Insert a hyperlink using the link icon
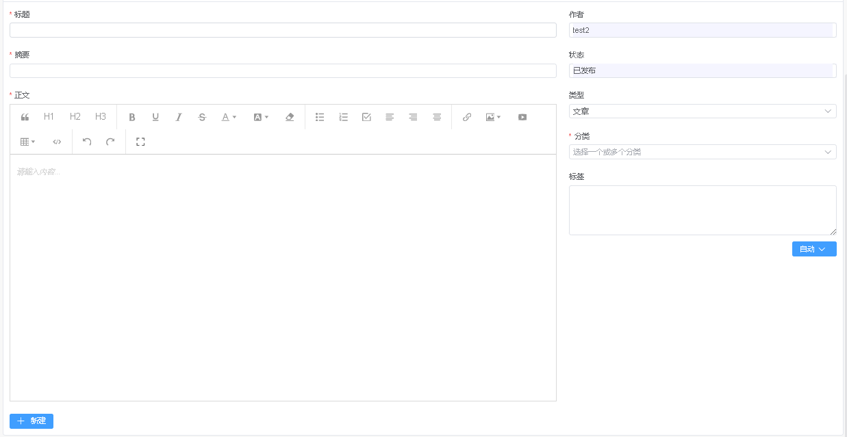Screen dimensions: 847x437 click(x=466, y=116)
